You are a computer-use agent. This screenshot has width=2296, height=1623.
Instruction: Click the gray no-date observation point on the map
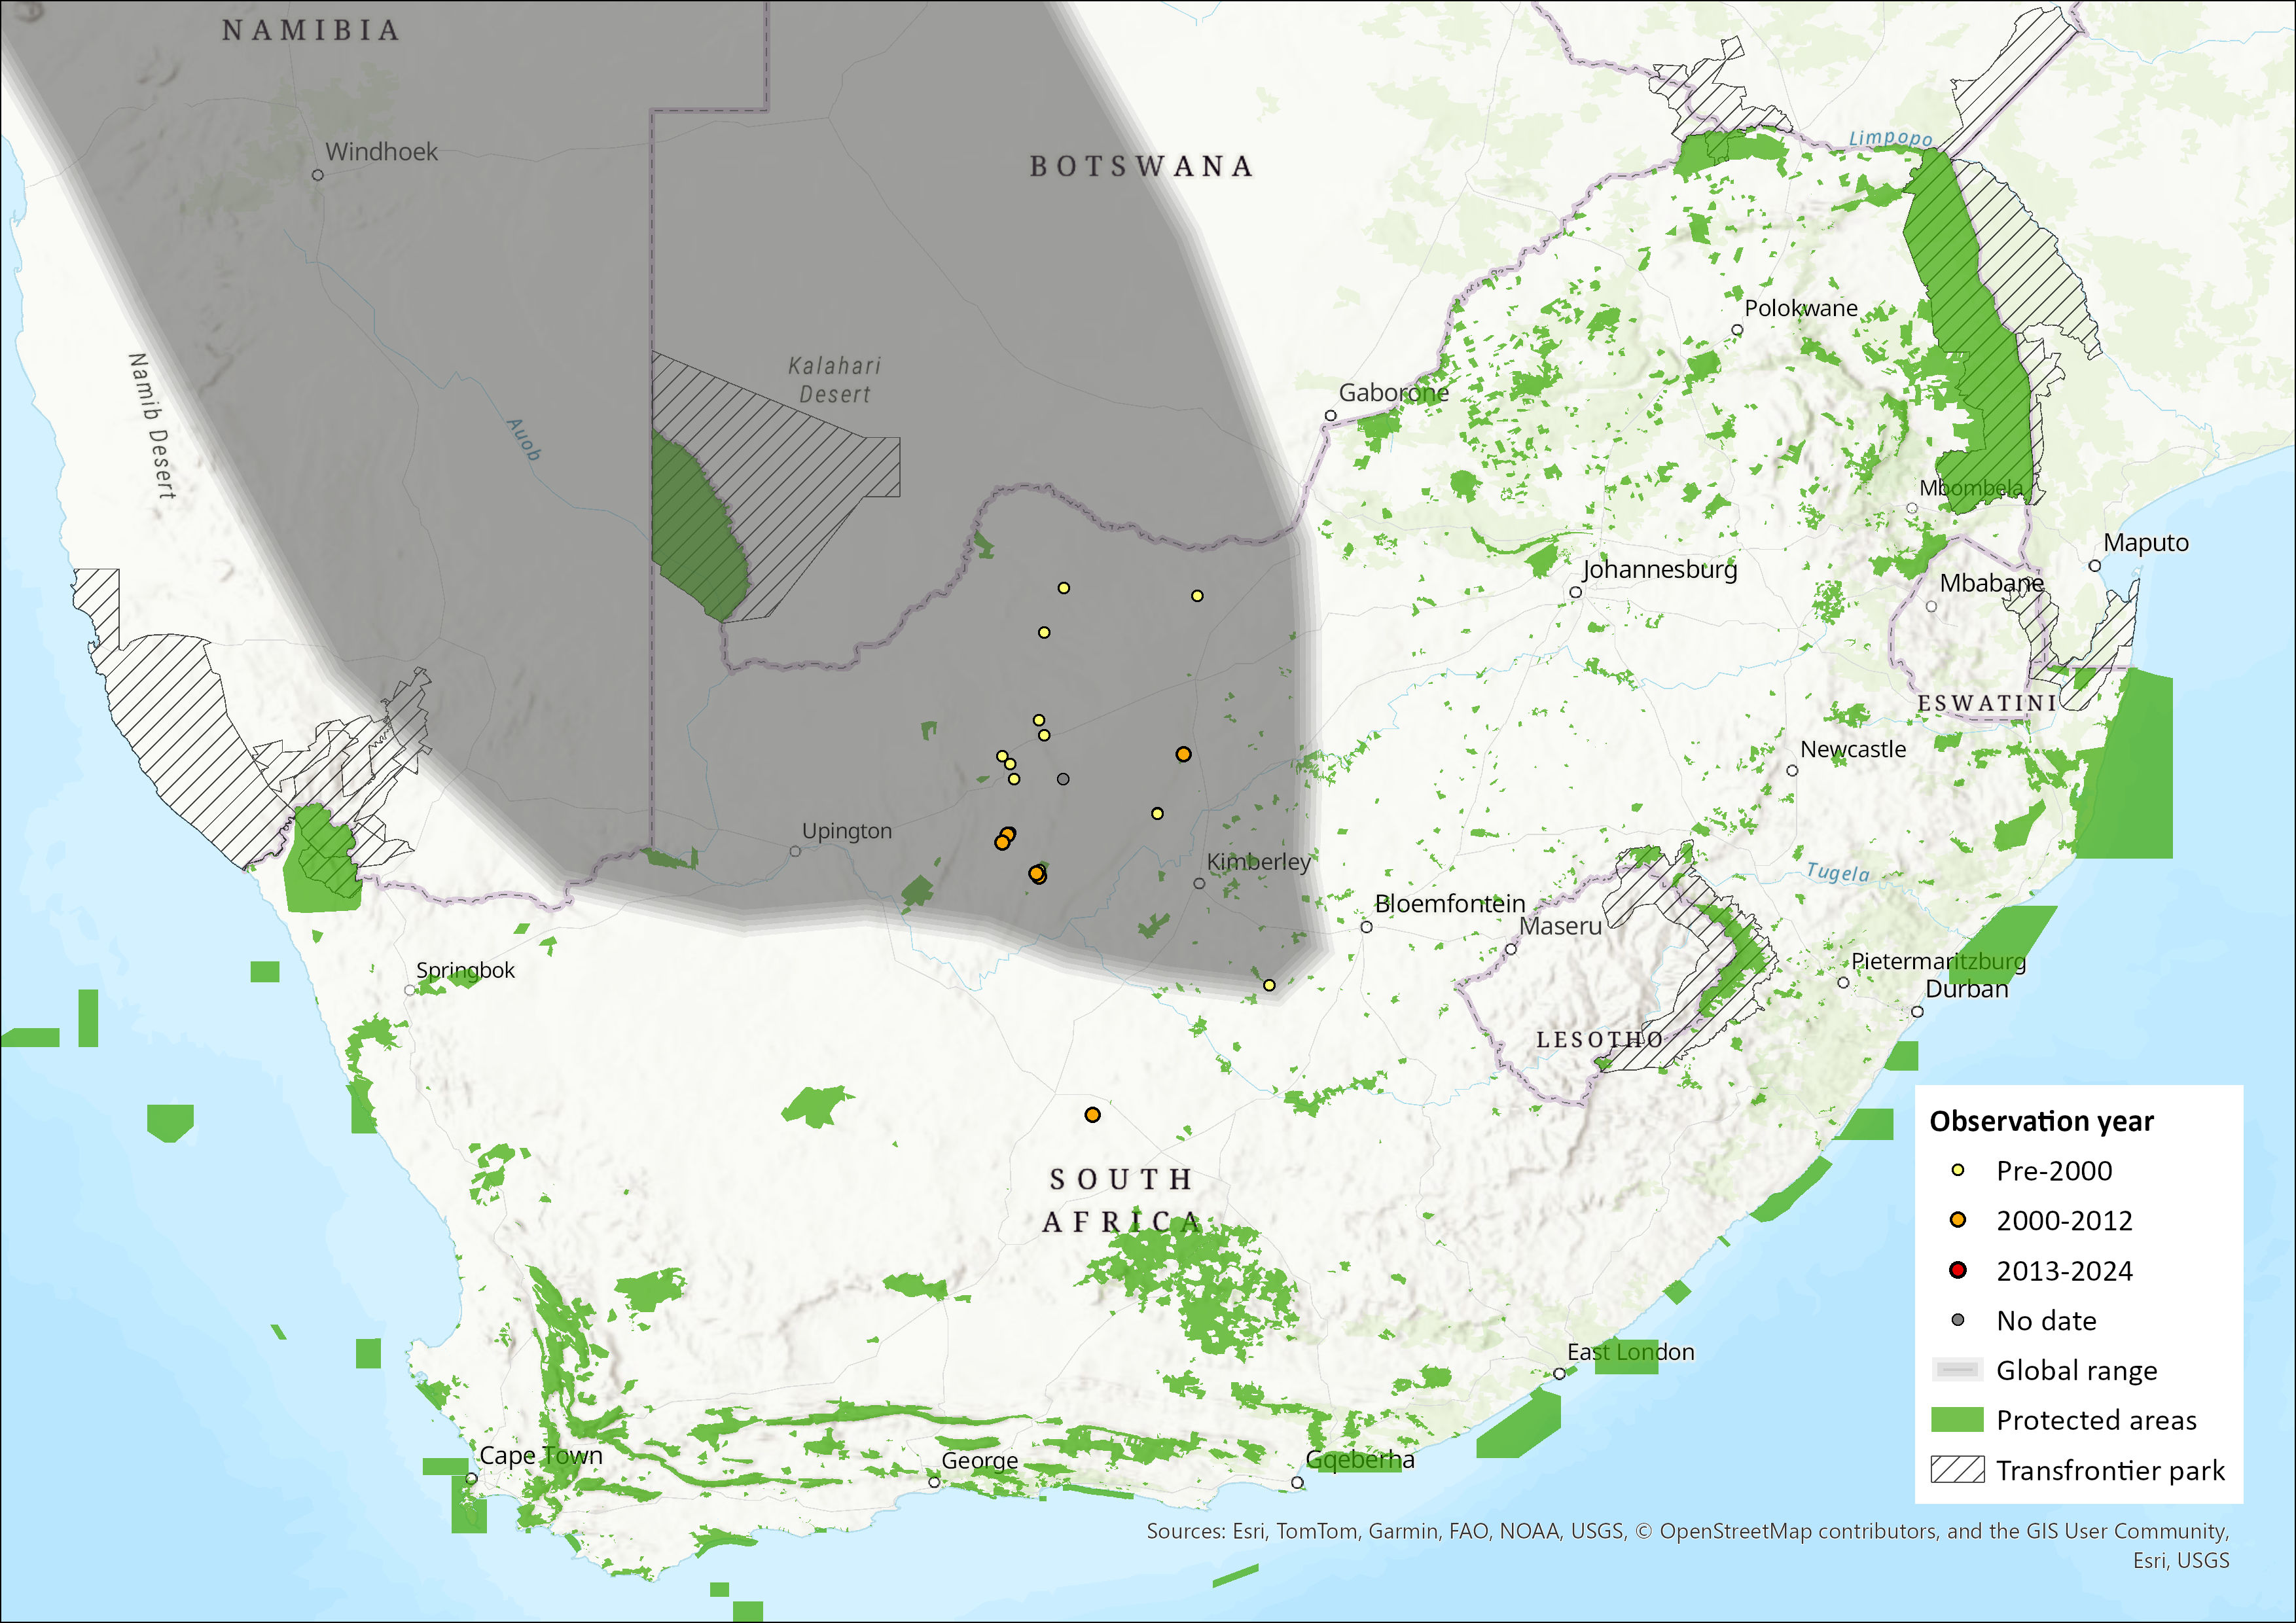1063,779
